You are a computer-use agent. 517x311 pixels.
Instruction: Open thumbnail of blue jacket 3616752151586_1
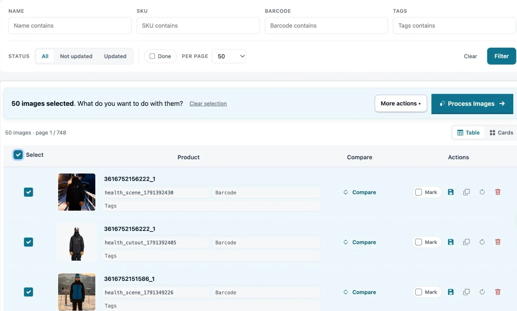(x=77, y=292)
